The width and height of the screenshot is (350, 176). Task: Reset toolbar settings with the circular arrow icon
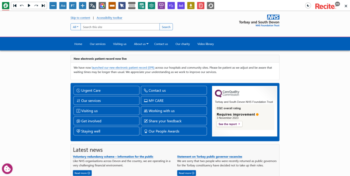pos(211,5)
